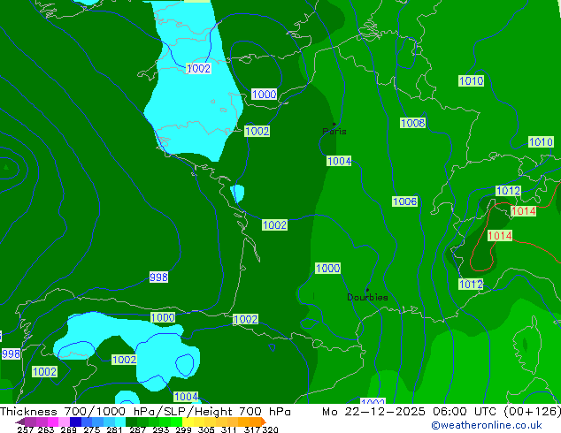Click the Paris city label
561x433 pixels.
[x=334, y=132]
